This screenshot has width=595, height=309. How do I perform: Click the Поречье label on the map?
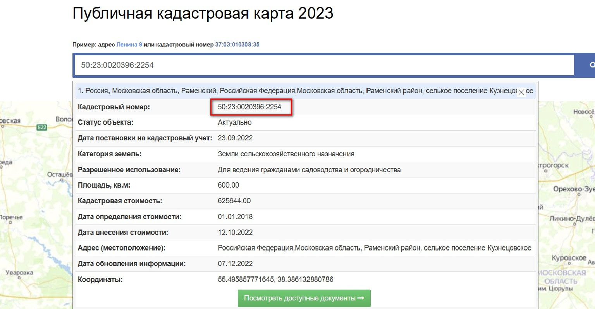[11, 218]
